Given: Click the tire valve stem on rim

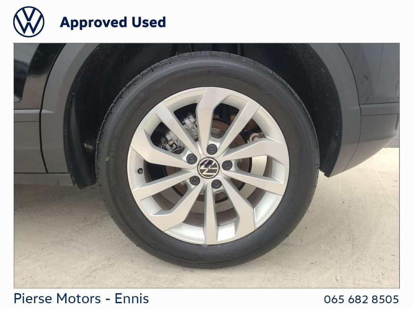Looking at the screenshot, I should pyautogui.click(x=140, y=171).
